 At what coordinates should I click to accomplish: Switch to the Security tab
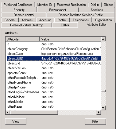click(19, 10)
